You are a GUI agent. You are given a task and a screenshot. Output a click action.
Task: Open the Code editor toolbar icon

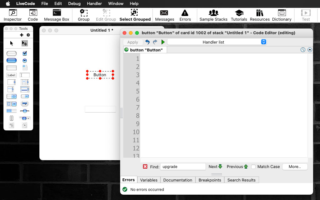[33, 15]
